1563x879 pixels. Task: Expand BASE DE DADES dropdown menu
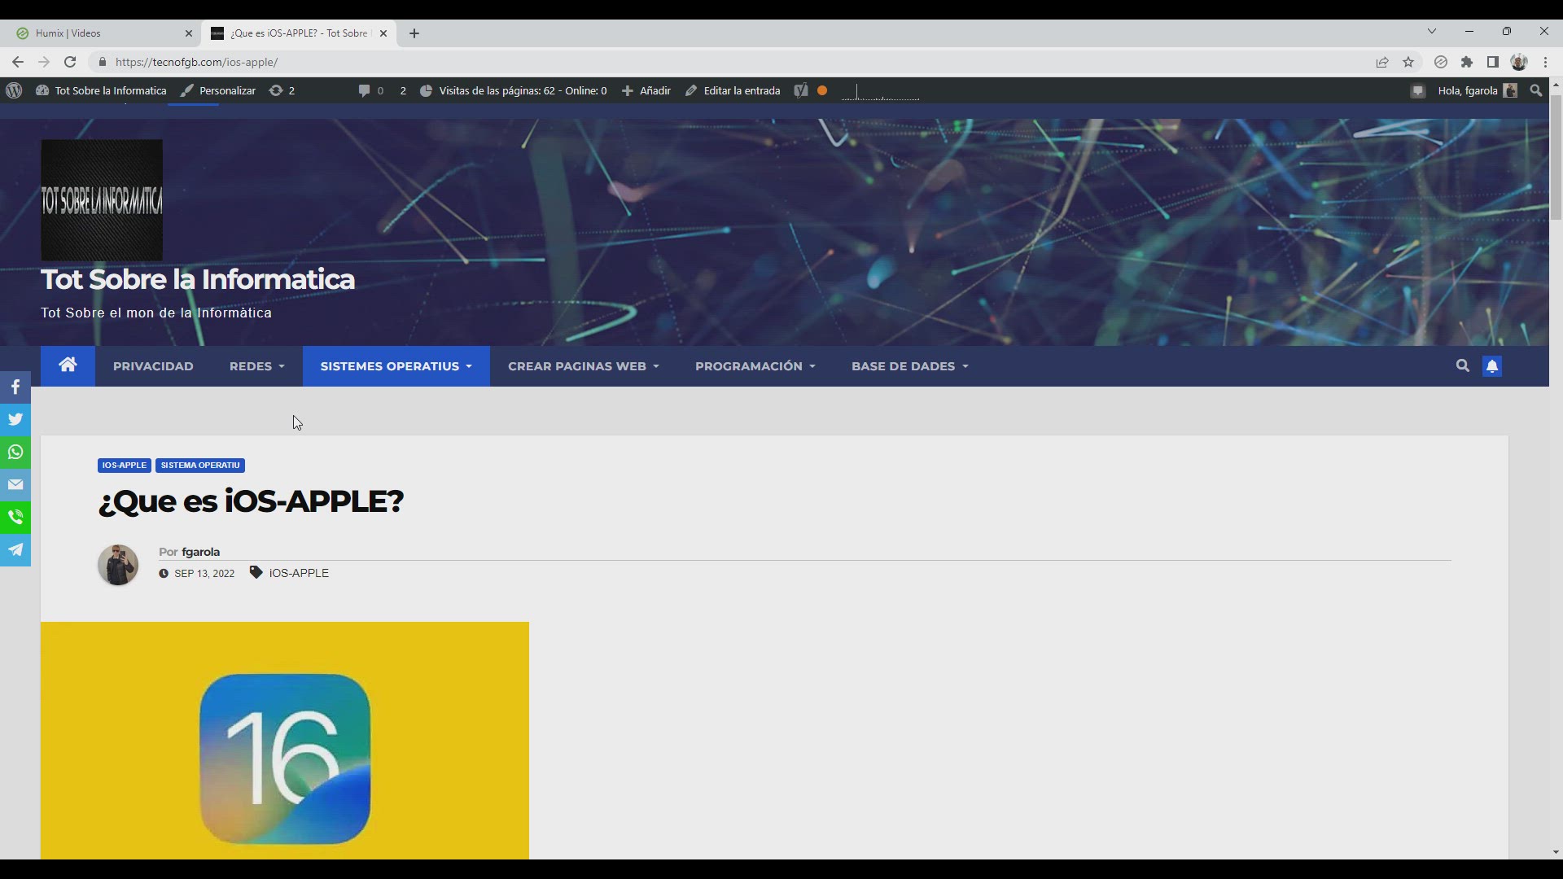[909, 366]
